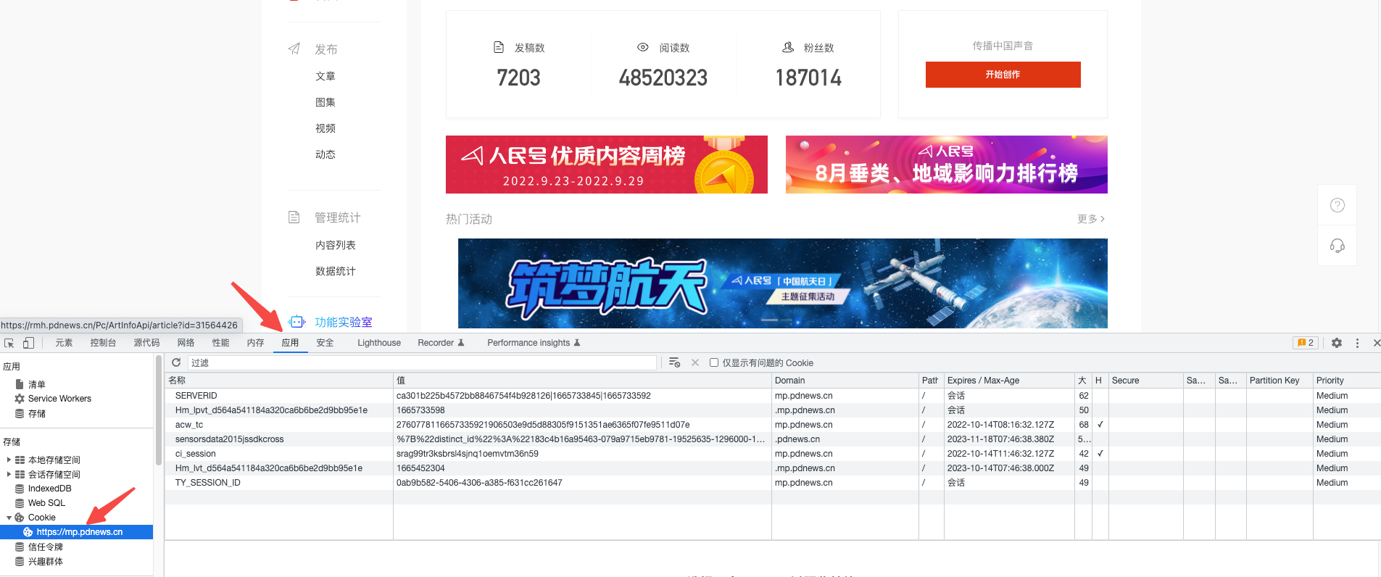Open the Recorder tab
This screenshot has width=1381, height=577.
441,343
